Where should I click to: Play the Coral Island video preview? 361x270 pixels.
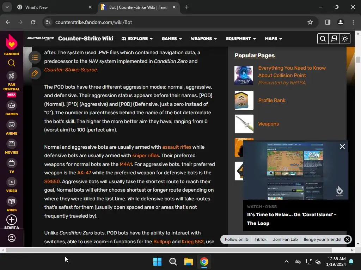tap(295, 170)
